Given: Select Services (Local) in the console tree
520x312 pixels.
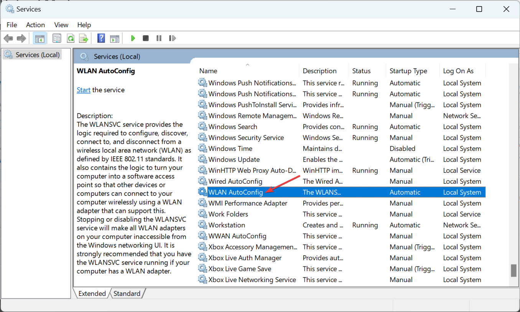Looking at the screenshot, I should (x=37, y=55).
